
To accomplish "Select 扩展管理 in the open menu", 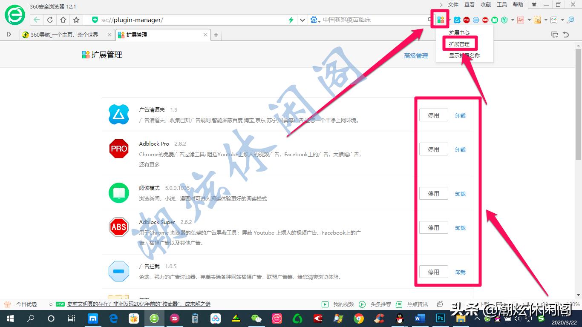I will click(460, 43).
